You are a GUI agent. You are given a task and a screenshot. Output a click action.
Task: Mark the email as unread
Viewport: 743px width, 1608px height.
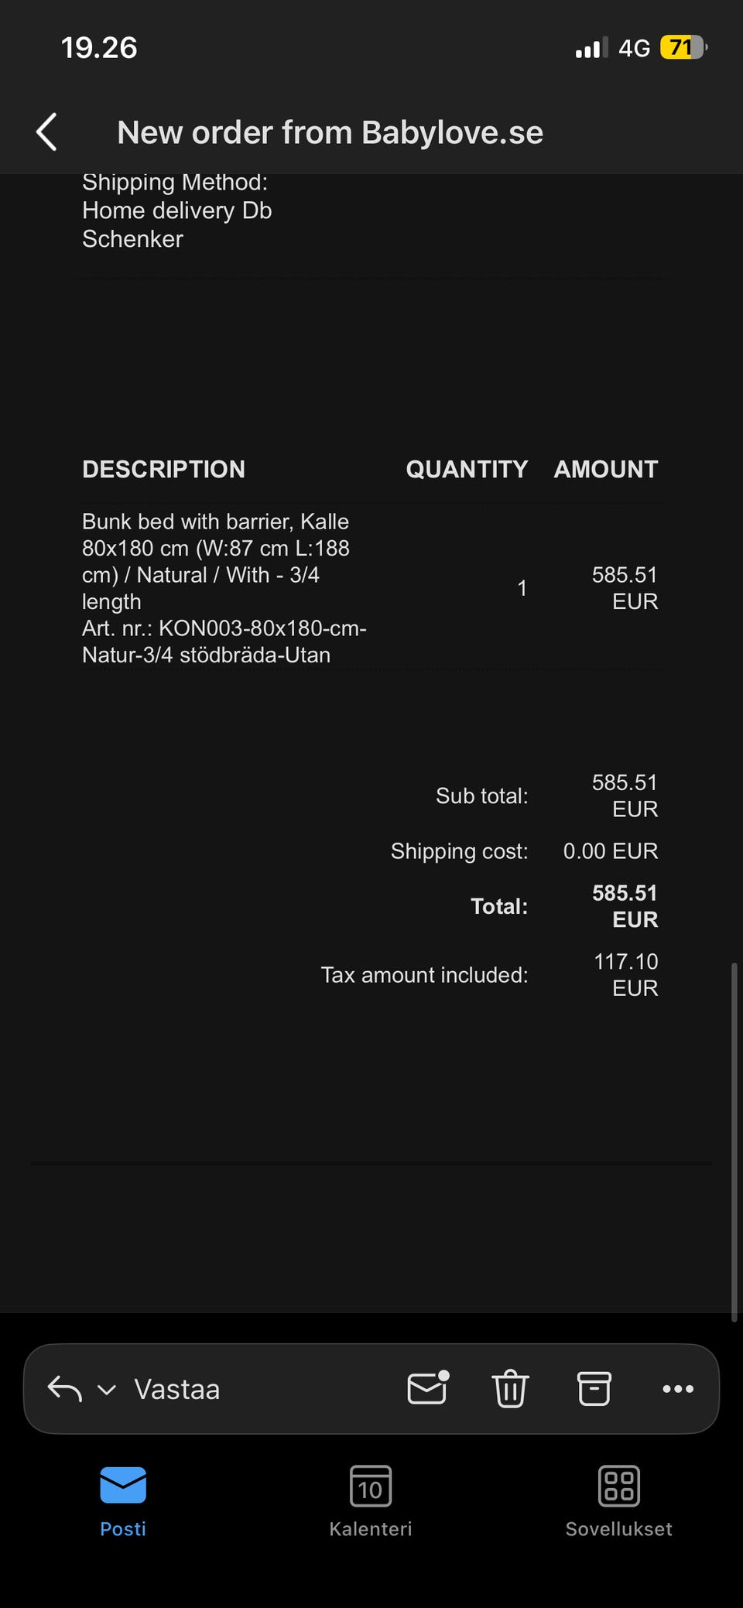428,1388
